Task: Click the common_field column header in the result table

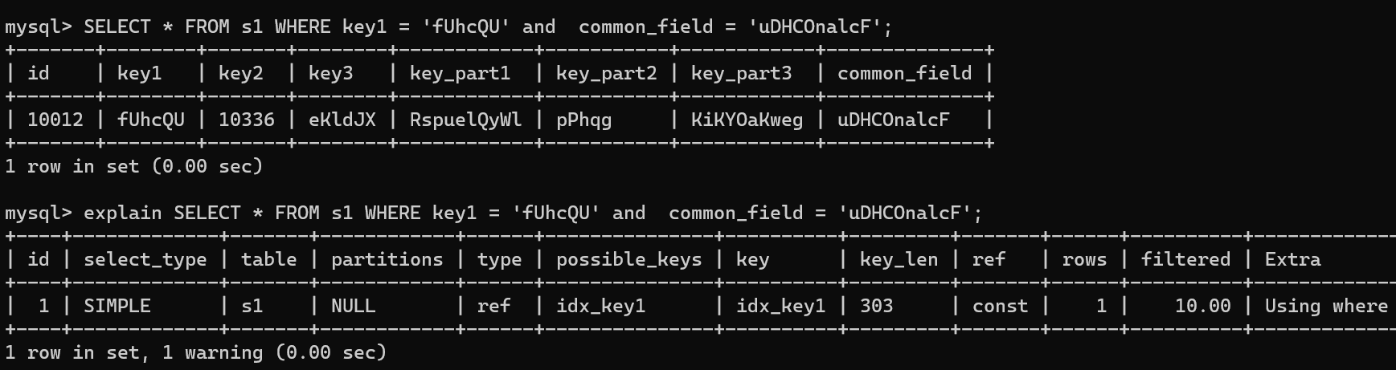Action: coord(904,74)
